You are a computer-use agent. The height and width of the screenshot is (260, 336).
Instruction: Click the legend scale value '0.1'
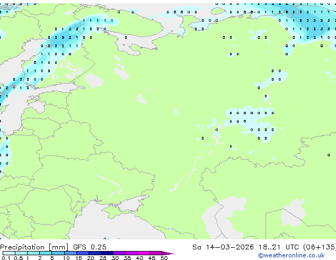pos(6,258)
